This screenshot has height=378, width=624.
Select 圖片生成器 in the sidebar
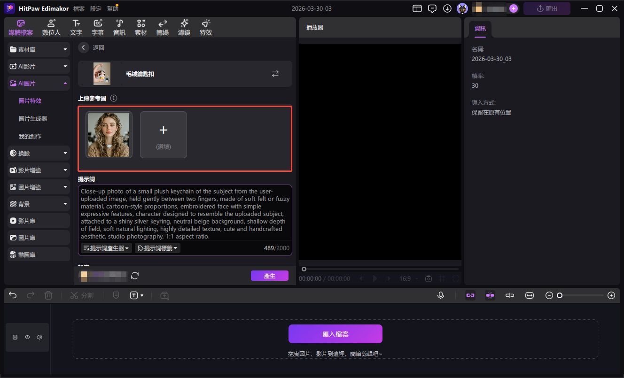[33, 119]
